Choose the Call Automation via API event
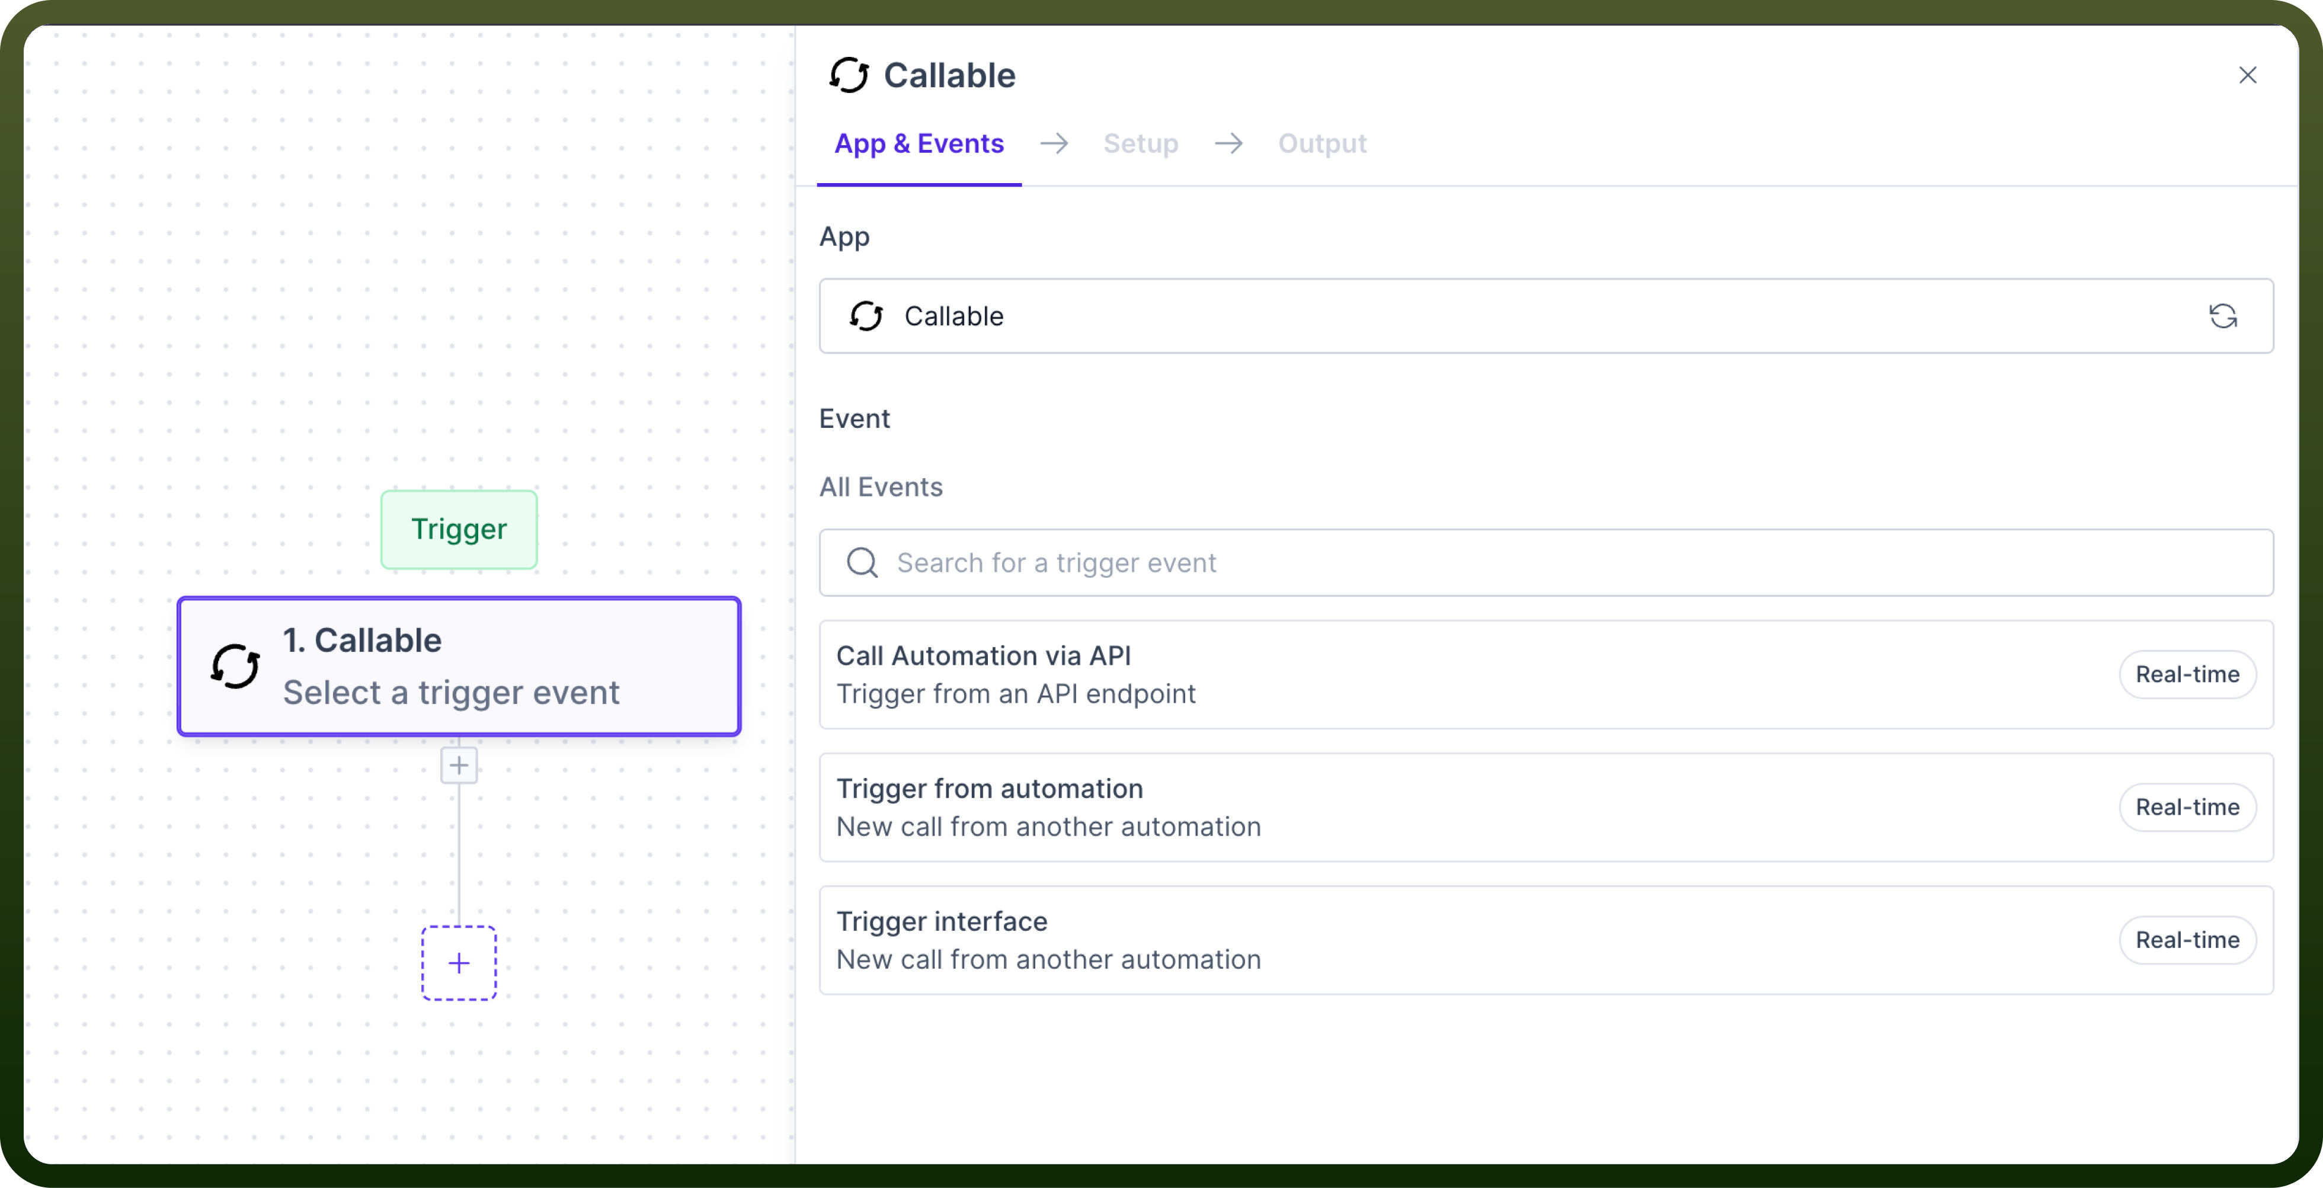 1546,674
